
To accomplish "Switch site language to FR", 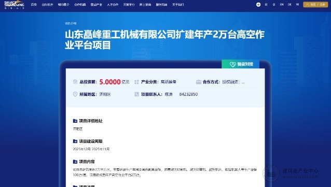I will pos(297,5).
